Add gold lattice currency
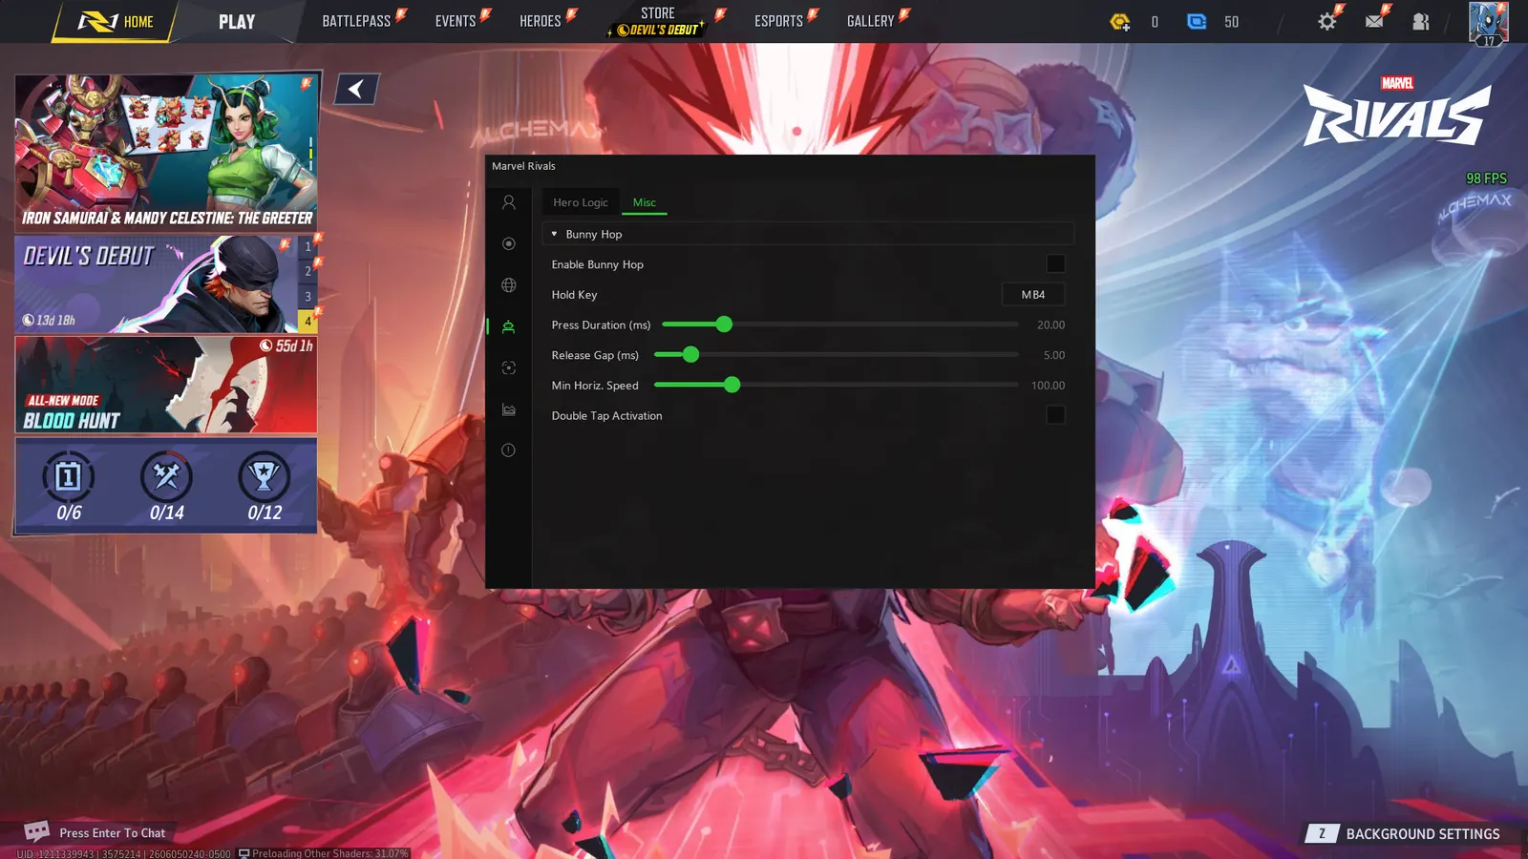 tap(1120, 21)
